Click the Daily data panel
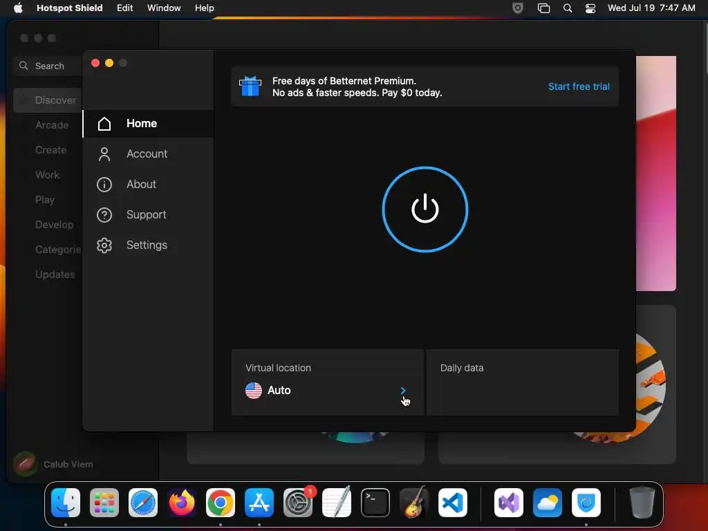 click(x=523, y=382)
